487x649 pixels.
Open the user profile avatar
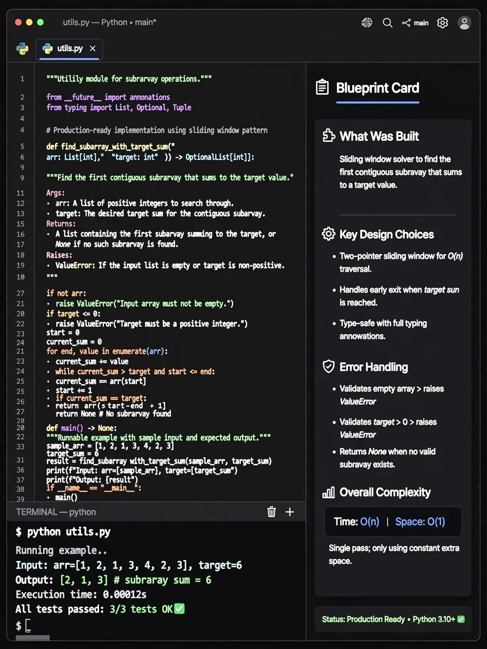464,23
